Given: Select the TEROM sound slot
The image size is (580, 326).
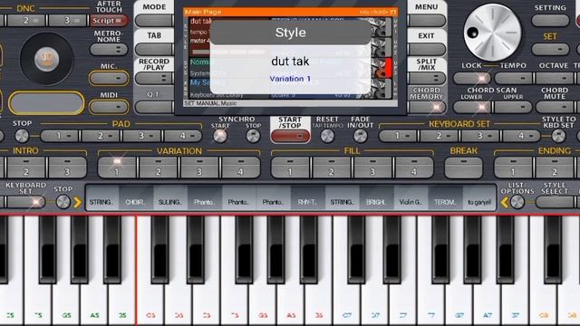Looking at the screenshot, I should click(445, 198).
